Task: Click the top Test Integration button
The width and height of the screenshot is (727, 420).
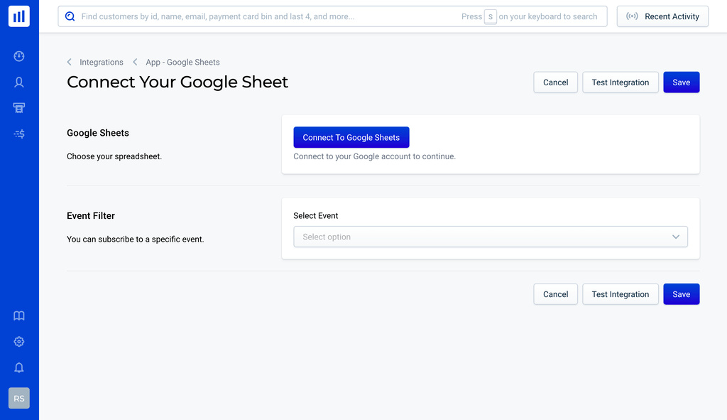Action: (x=620, y=82)
